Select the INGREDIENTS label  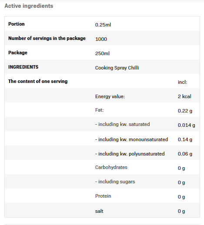(23, 67)
